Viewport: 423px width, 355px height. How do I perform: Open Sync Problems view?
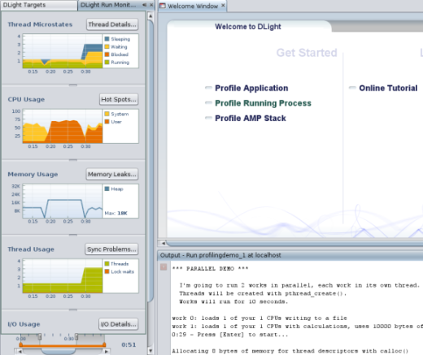click(x=111, y=249)
